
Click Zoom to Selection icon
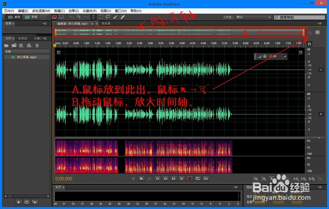point(312,179)
